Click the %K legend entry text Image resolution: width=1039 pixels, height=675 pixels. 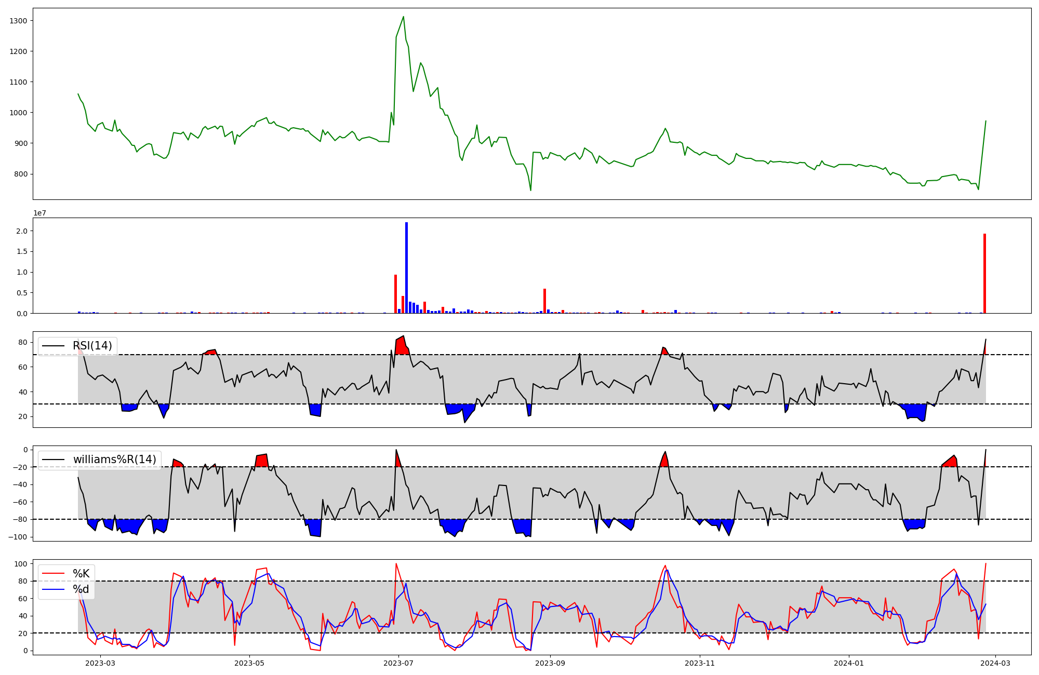click(81, 574)
